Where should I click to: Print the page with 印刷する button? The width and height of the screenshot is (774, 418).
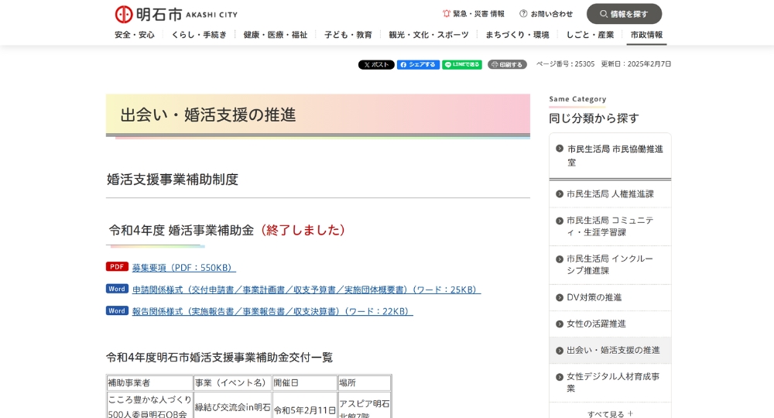pyautogui.click(x=507, y=65)
